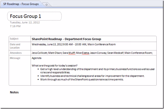
Task: Click bullet about high level understanding of department
Action: point(97,71)
